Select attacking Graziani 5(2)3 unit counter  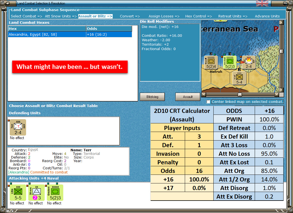pos(55,193)
